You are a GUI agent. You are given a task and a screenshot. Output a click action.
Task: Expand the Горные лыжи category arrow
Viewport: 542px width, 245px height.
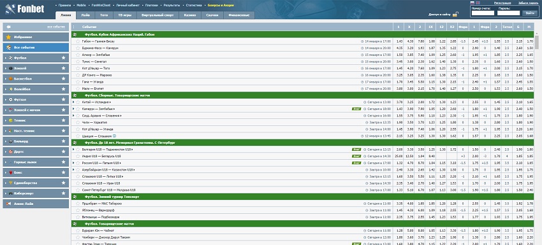[x=6, y=162]
